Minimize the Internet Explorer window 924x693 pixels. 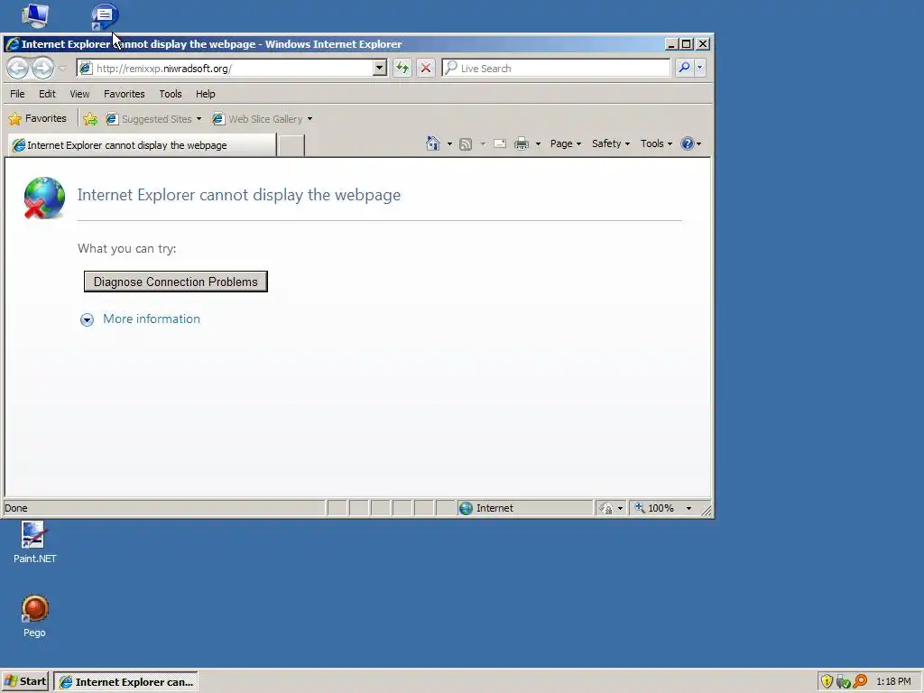click(x=671, y=44)
